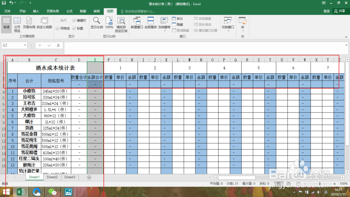Switch to the Home (开始) tab
The height and width of the screenshot is (197, 350).
tap(22, 11)
